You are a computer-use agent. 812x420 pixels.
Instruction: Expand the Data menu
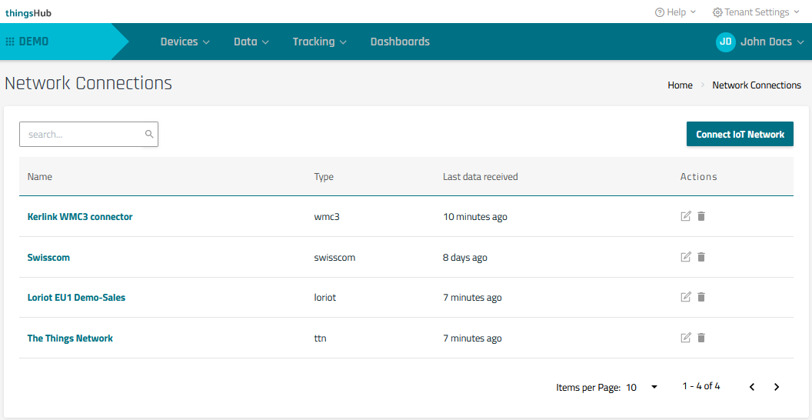tap(251, 42)
